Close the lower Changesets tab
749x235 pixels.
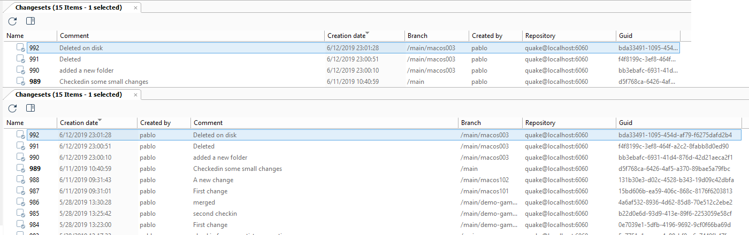click(135, 95)
